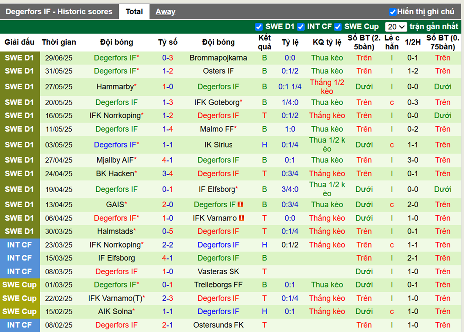Click GAIS team name
This screenshot has height=332, width=464.
pyautogui.click(x=115, y=204)
